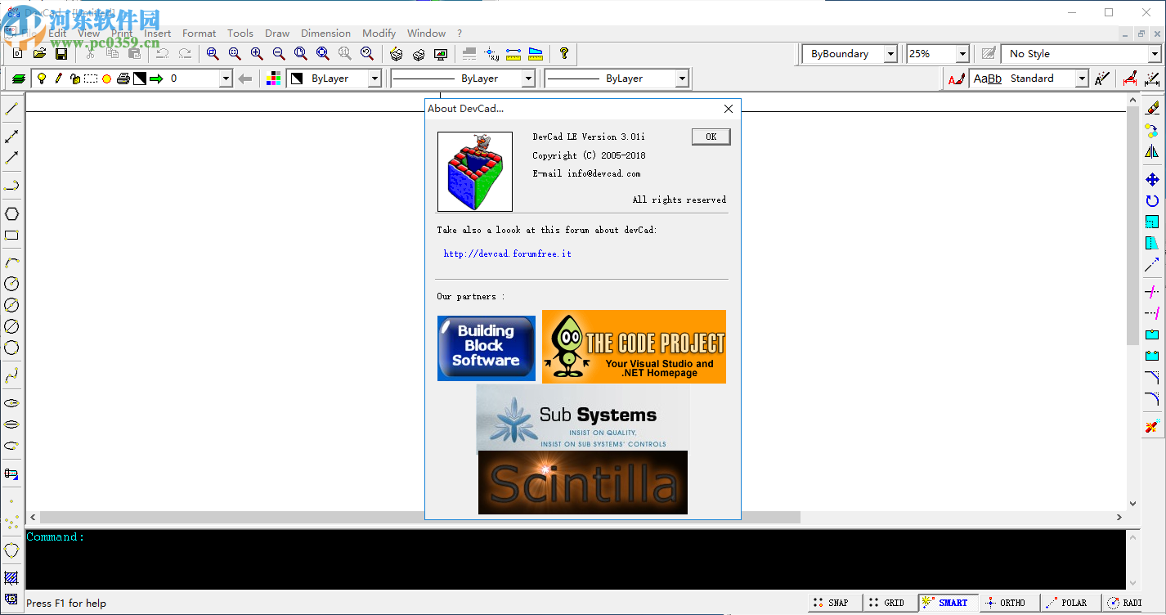
Task: Toggle POLAR tracking in status bar
Action: click(x=1070, y=603)
